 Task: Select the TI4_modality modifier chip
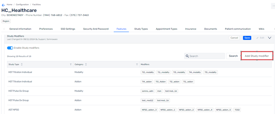(x=195, y=72)
